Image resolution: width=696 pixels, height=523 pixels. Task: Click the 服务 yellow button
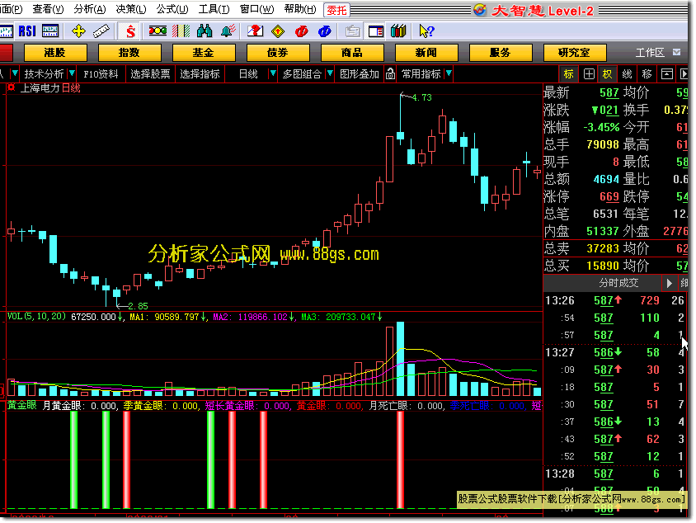tap(501, 53)
